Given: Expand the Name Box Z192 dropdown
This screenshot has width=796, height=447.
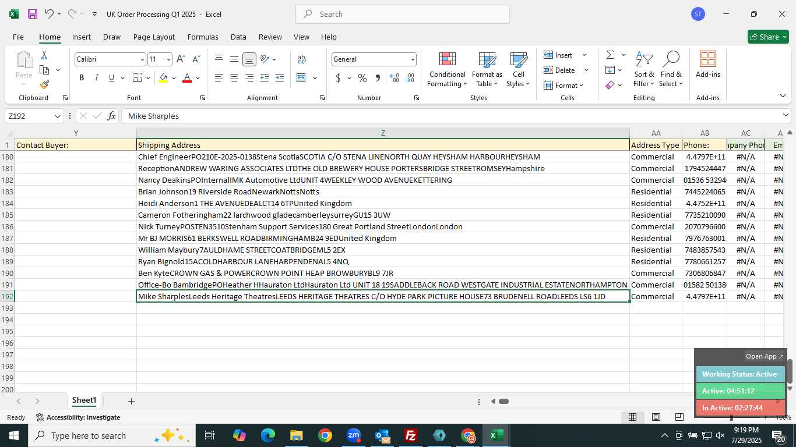Looking at the screenshot, I should (x=58, y=116).
